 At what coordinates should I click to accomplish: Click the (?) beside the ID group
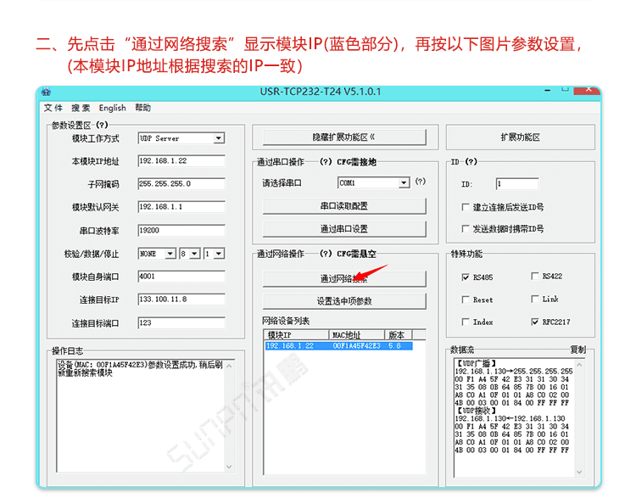coord(471,161)
